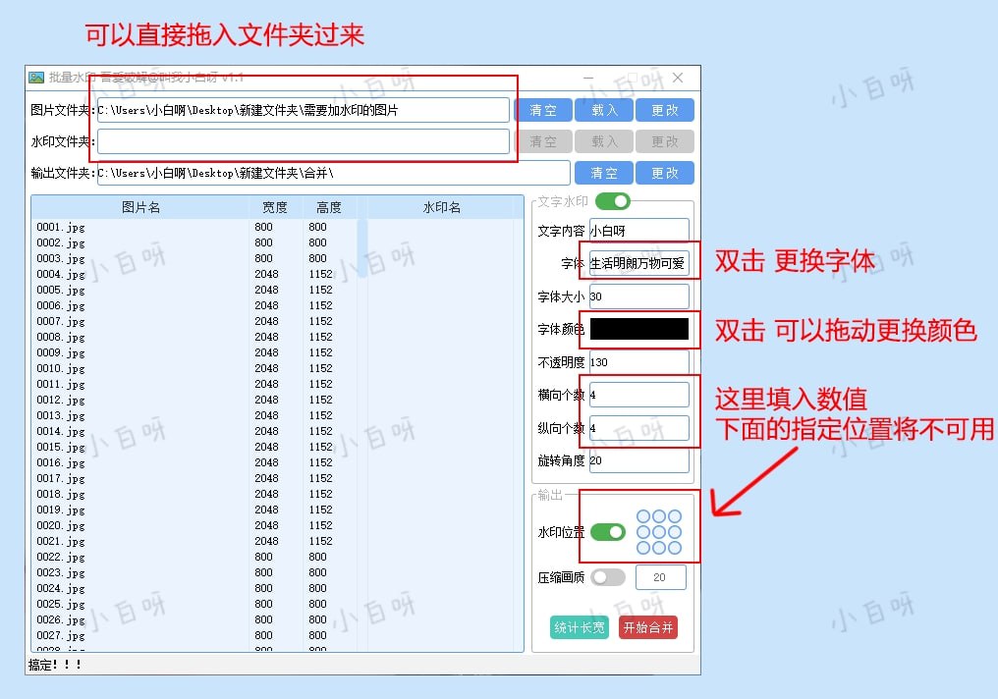Click 载入 to load the image folder
The height and width of the screenshot is (699, 998).
(604, 109)
